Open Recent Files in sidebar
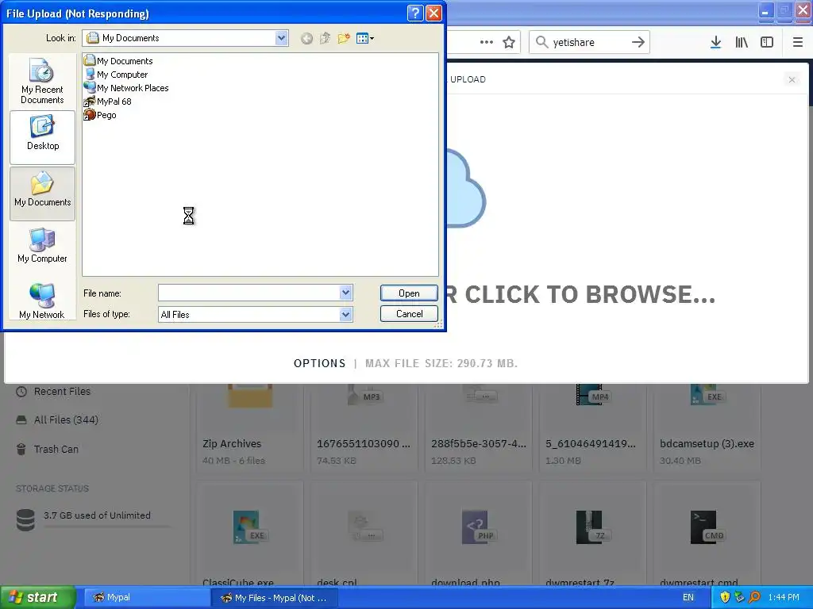Viewport: 813px width, 609px height. coord(62,392)
